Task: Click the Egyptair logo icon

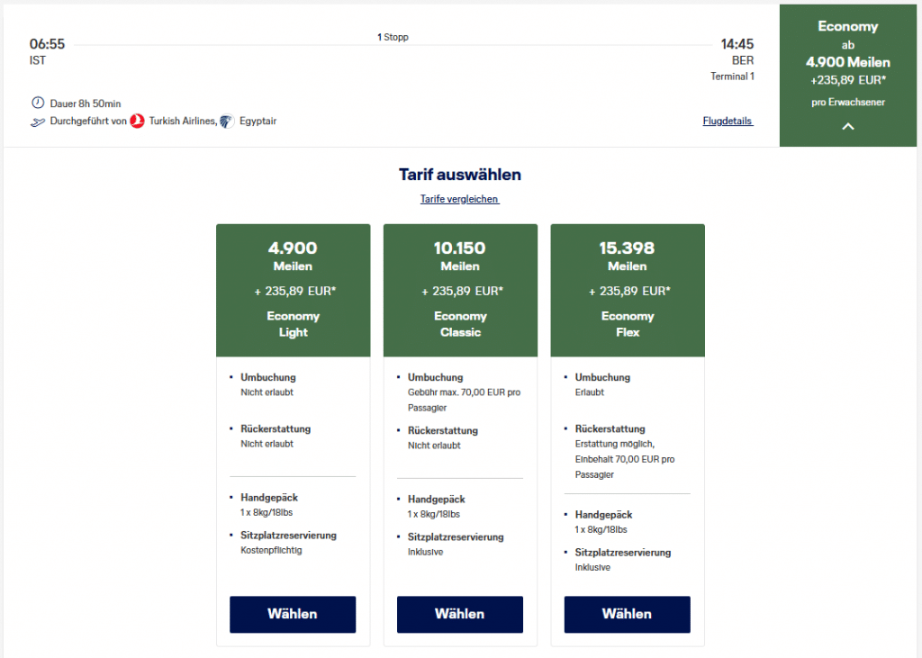Action: 227,121
